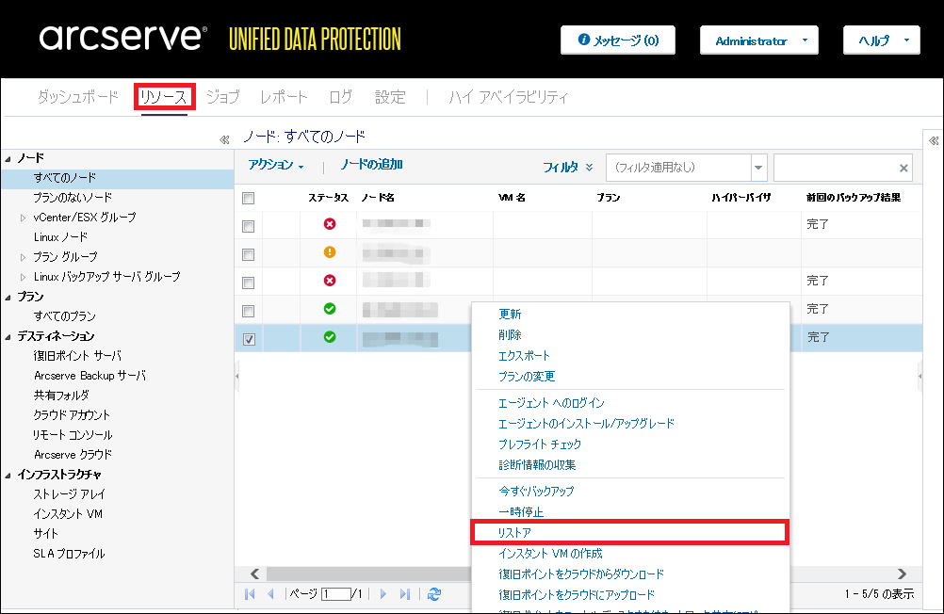The width and height of the screenshot is (944, 614).
Task: Expand the right side panel with double chevron
Action: (x=933, y=141)
